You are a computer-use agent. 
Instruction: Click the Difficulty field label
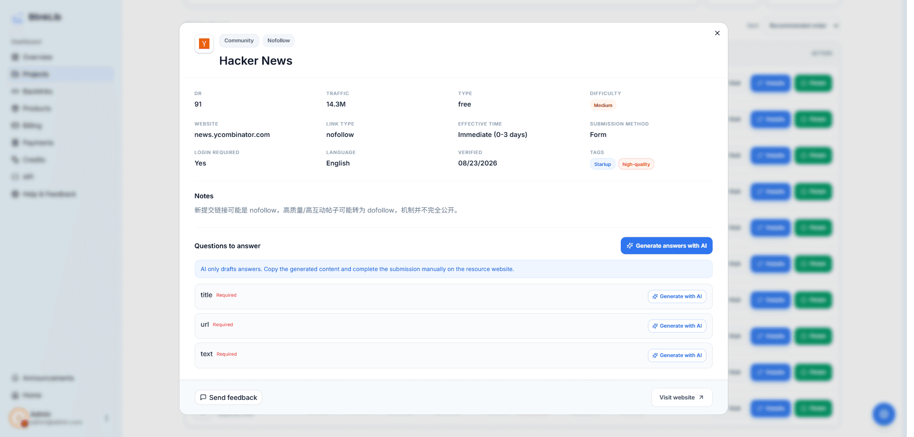[606, 94]
